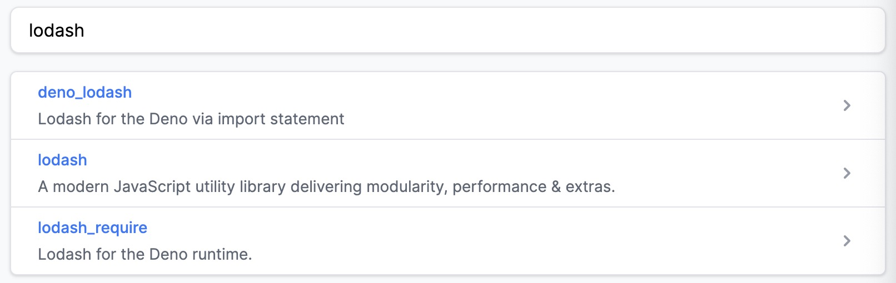The height and width of the screenshot is (283, 896).
Task: Open the deno_lodash module link
Action: 84,92
